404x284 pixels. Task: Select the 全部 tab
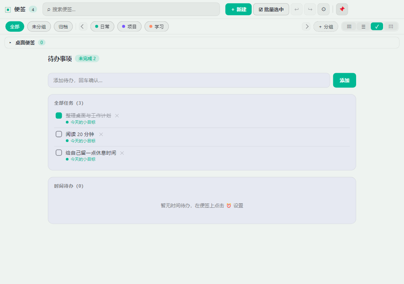click(15, 27)
